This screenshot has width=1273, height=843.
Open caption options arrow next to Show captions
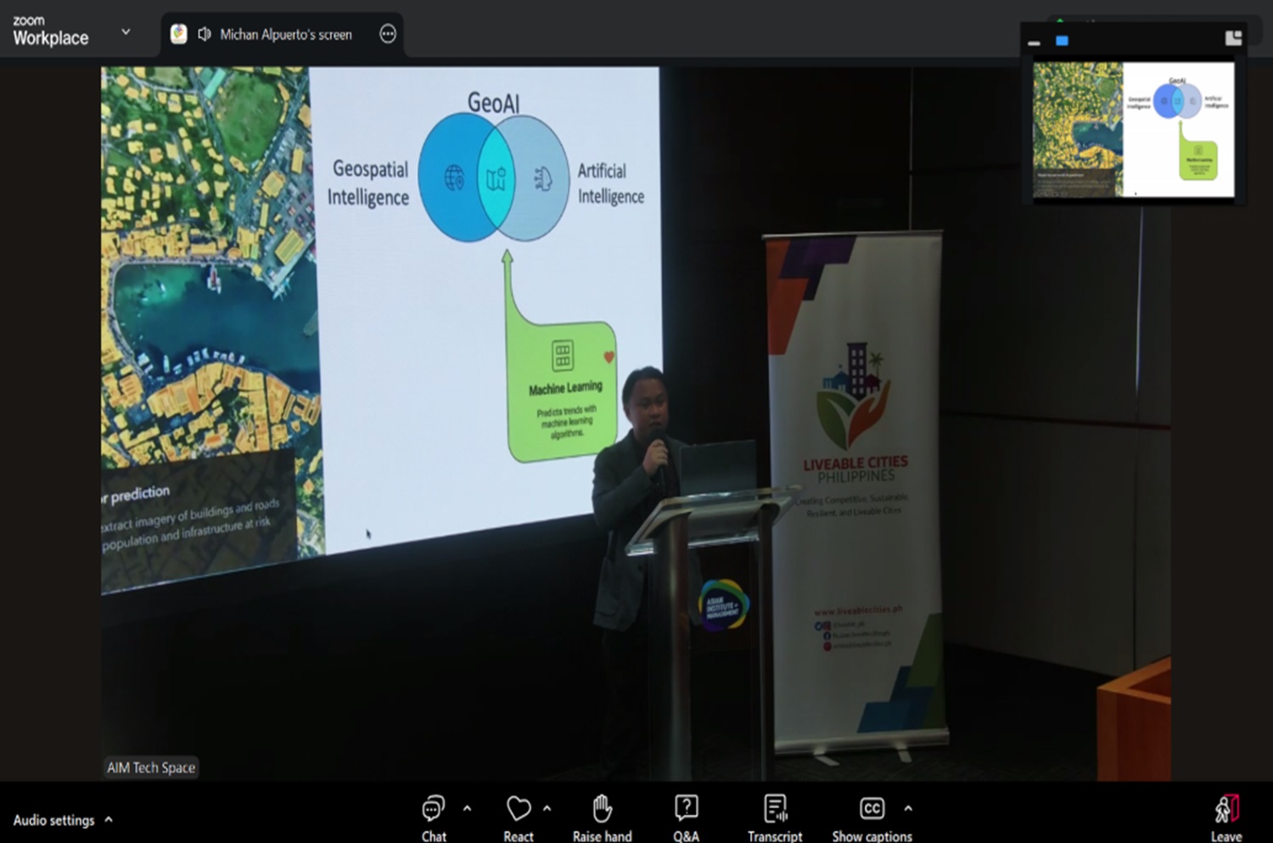tap(908, 808)
